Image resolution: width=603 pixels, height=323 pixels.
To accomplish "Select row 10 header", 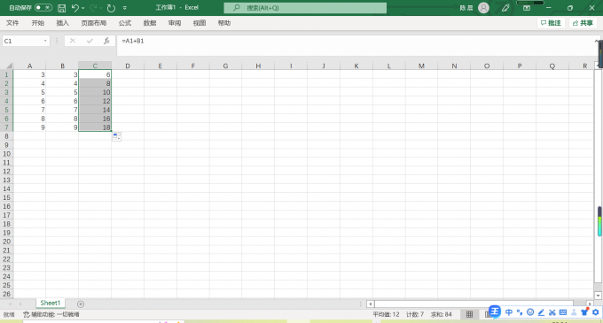I will [x=6, y=154].
